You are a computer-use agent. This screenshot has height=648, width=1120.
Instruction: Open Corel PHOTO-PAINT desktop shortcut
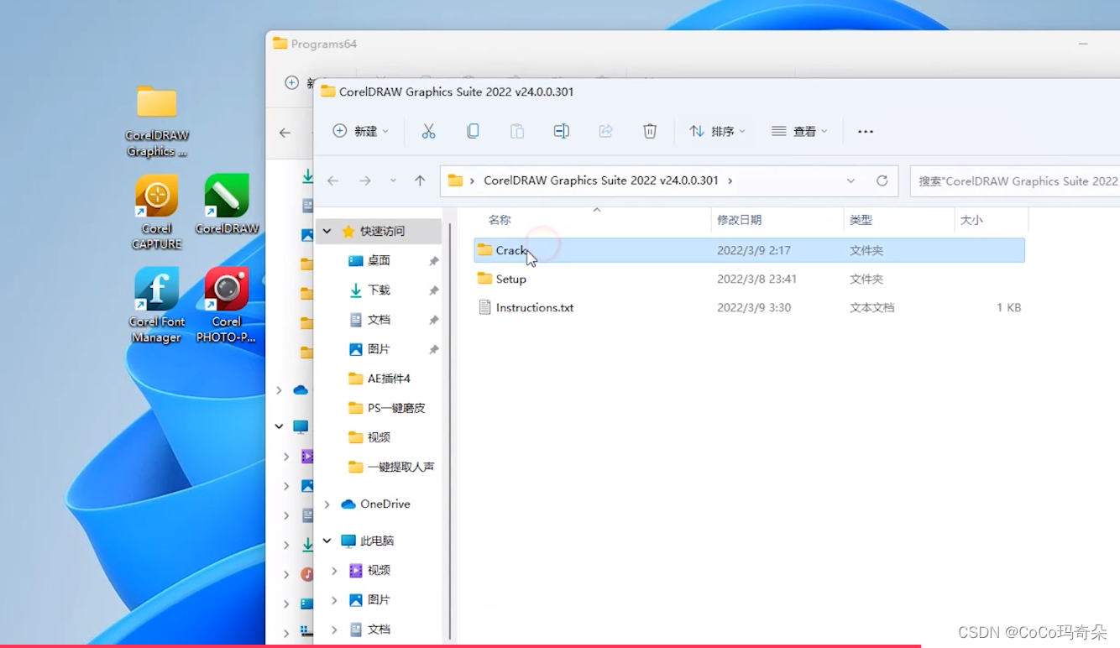click(x=227, y=305)
